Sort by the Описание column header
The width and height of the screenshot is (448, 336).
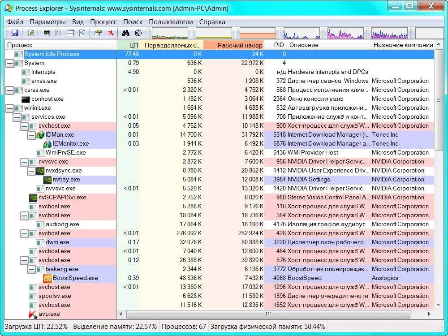point(328,45)
